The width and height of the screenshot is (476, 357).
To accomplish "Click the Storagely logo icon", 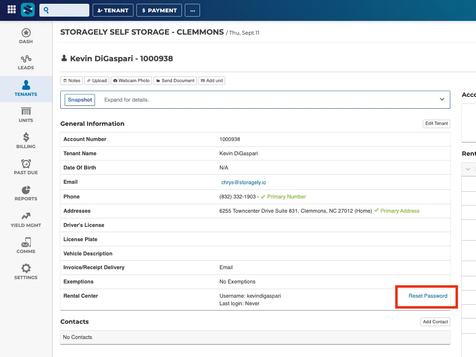I will coord(28,10).
